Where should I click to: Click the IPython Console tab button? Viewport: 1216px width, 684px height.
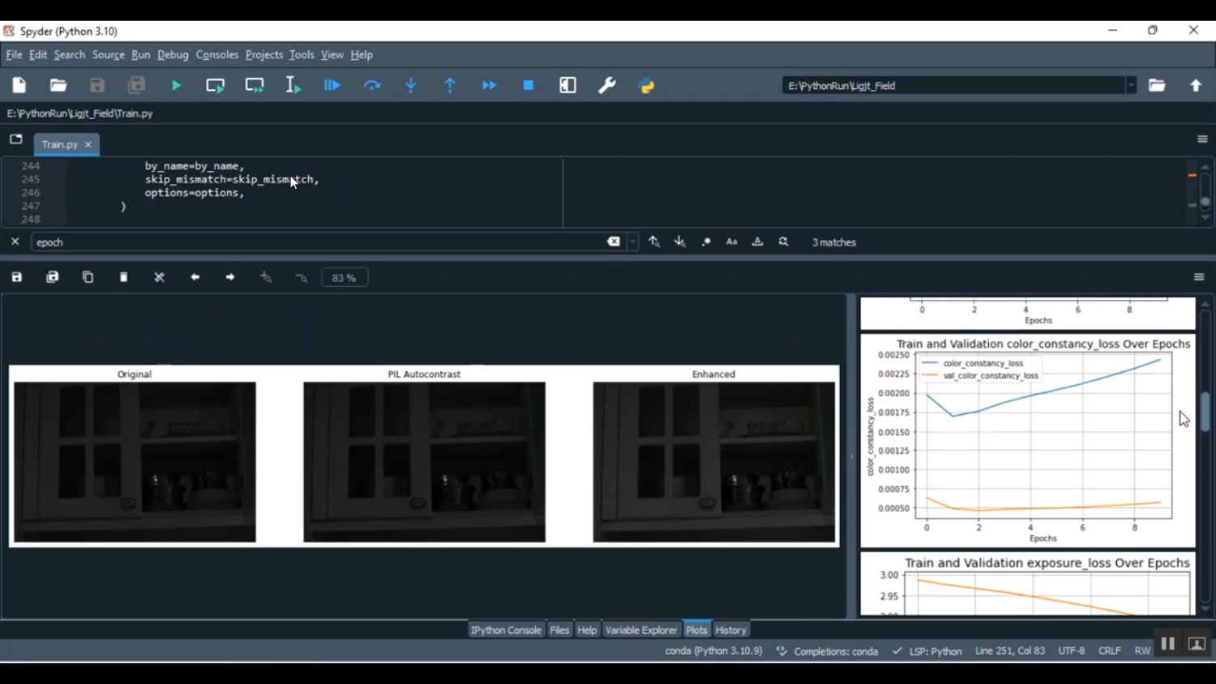[x=506, y=630]
